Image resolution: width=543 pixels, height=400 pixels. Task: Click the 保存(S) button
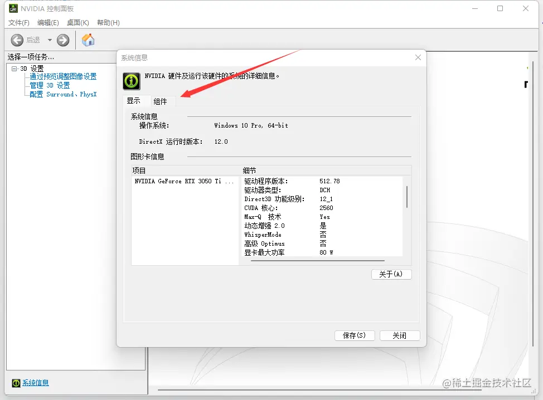[354, 335]
